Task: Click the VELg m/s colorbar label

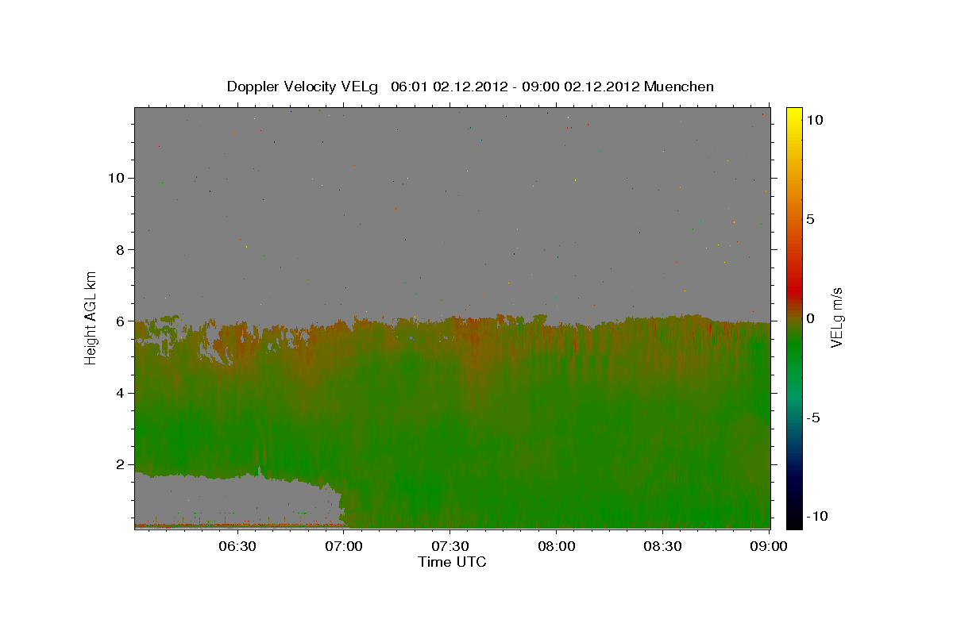Action: tap(836, 318)
